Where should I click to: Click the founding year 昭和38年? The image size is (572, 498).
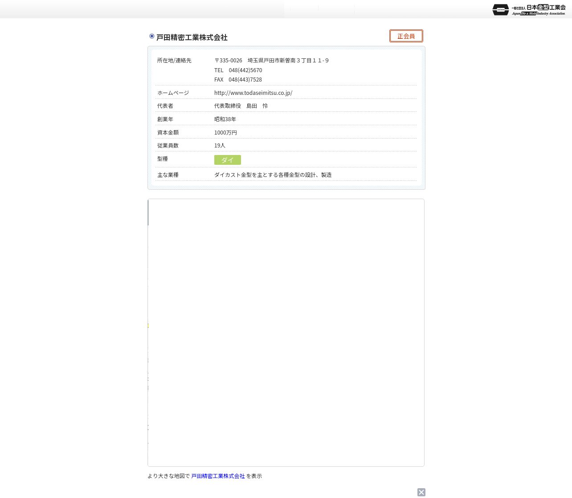coord(225,119)
